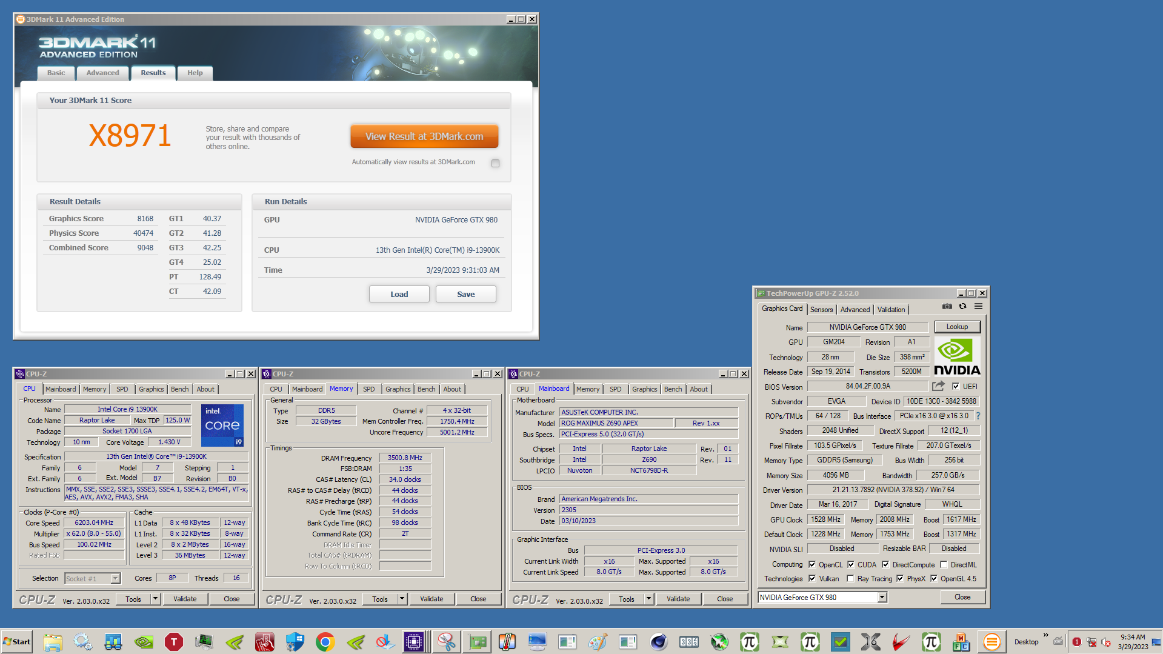Click Validate in the CPU-Z Memory window
Image resolution: width=1163 pixels, height=654 pixels.
(432, 599)
